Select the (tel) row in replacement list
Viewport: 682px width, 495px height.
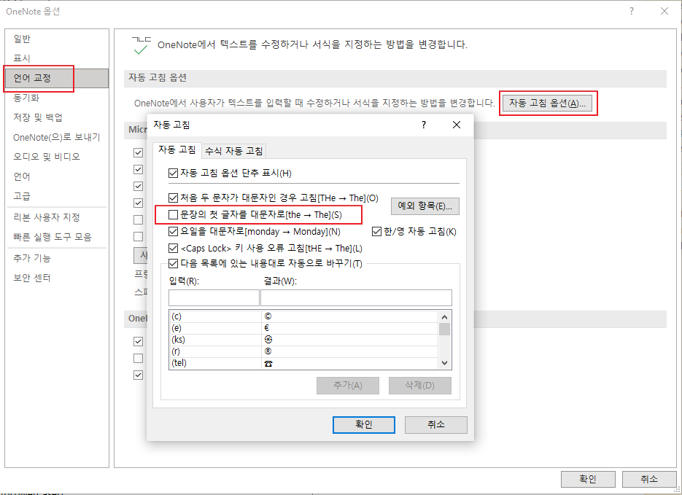point(303,363)
